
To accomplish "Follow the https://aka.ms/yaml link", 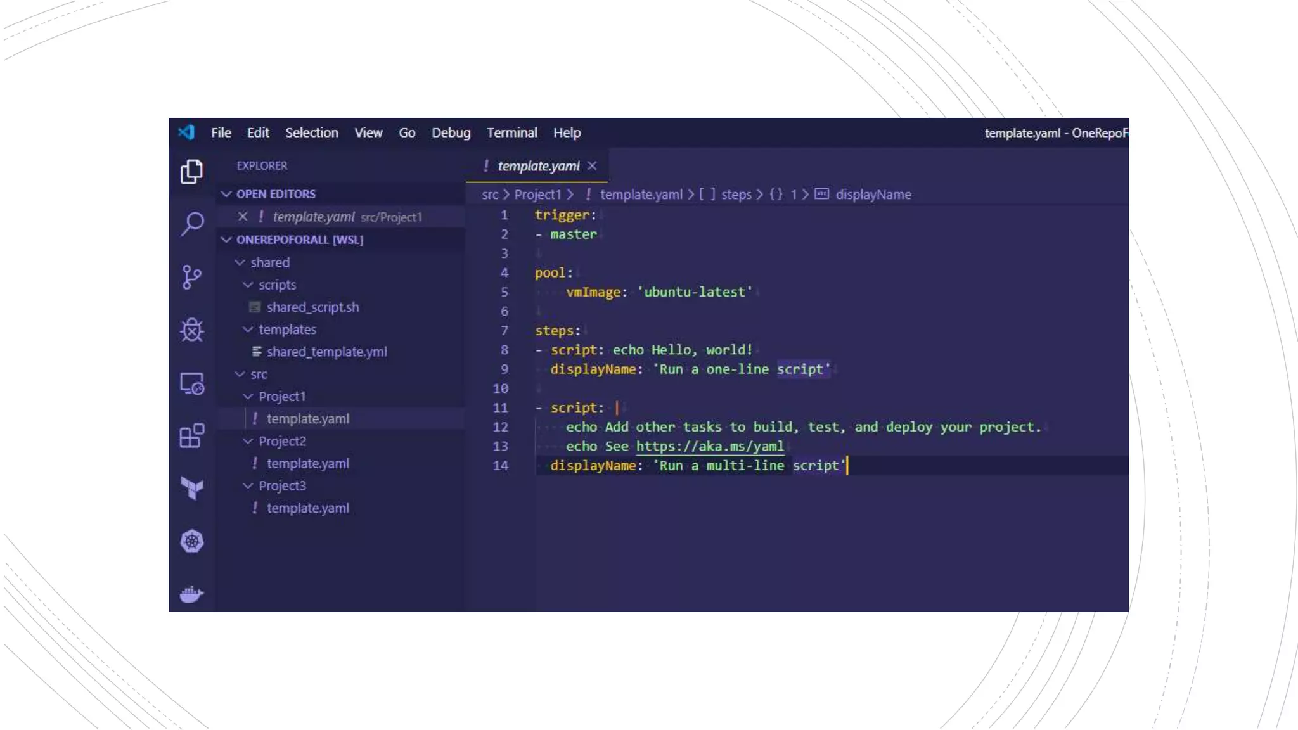I will coord(710,446).
